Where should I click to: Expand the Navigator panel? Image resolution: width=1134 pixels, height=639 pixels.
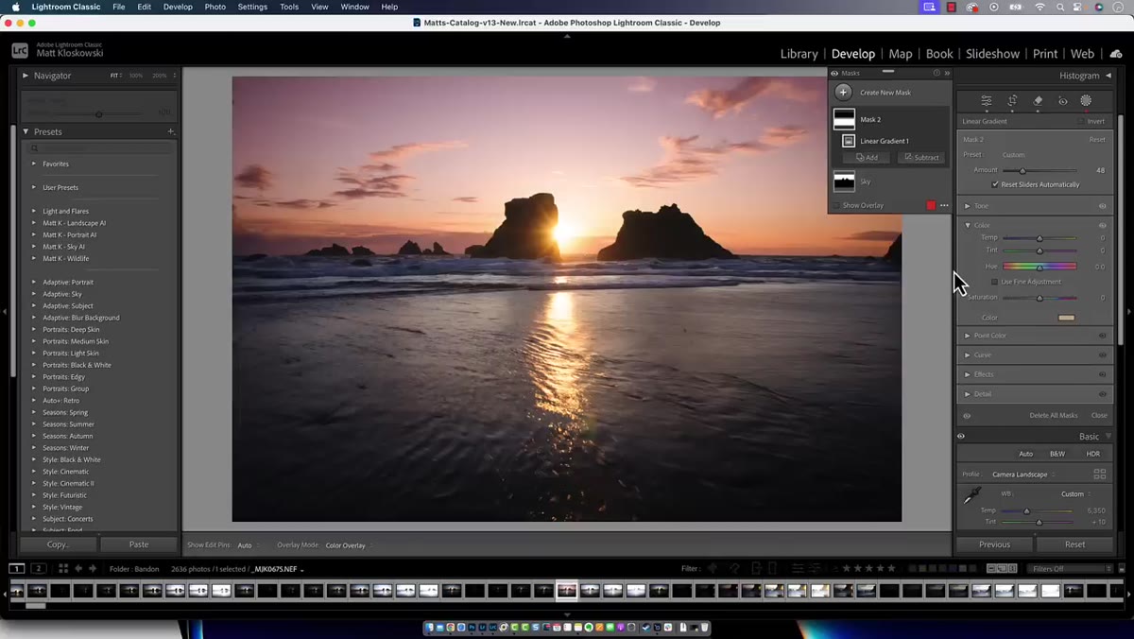coord(26,76)
